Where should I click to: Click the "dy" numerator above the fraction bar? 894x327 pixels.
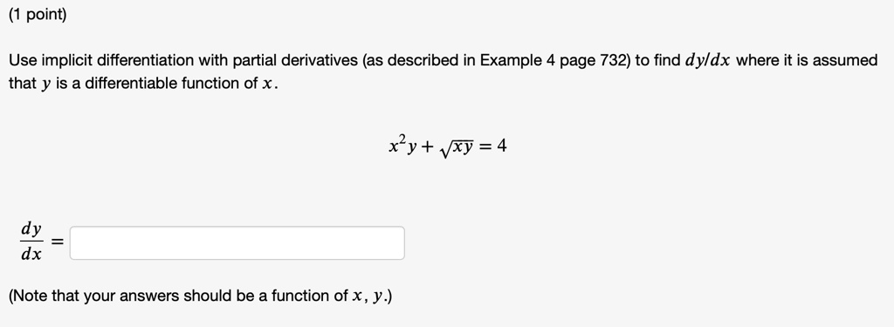tap(31, 229)
